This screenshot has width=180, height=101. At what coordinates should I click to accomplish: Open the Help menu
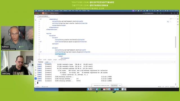pyautogui.click(x=88, y=11)
